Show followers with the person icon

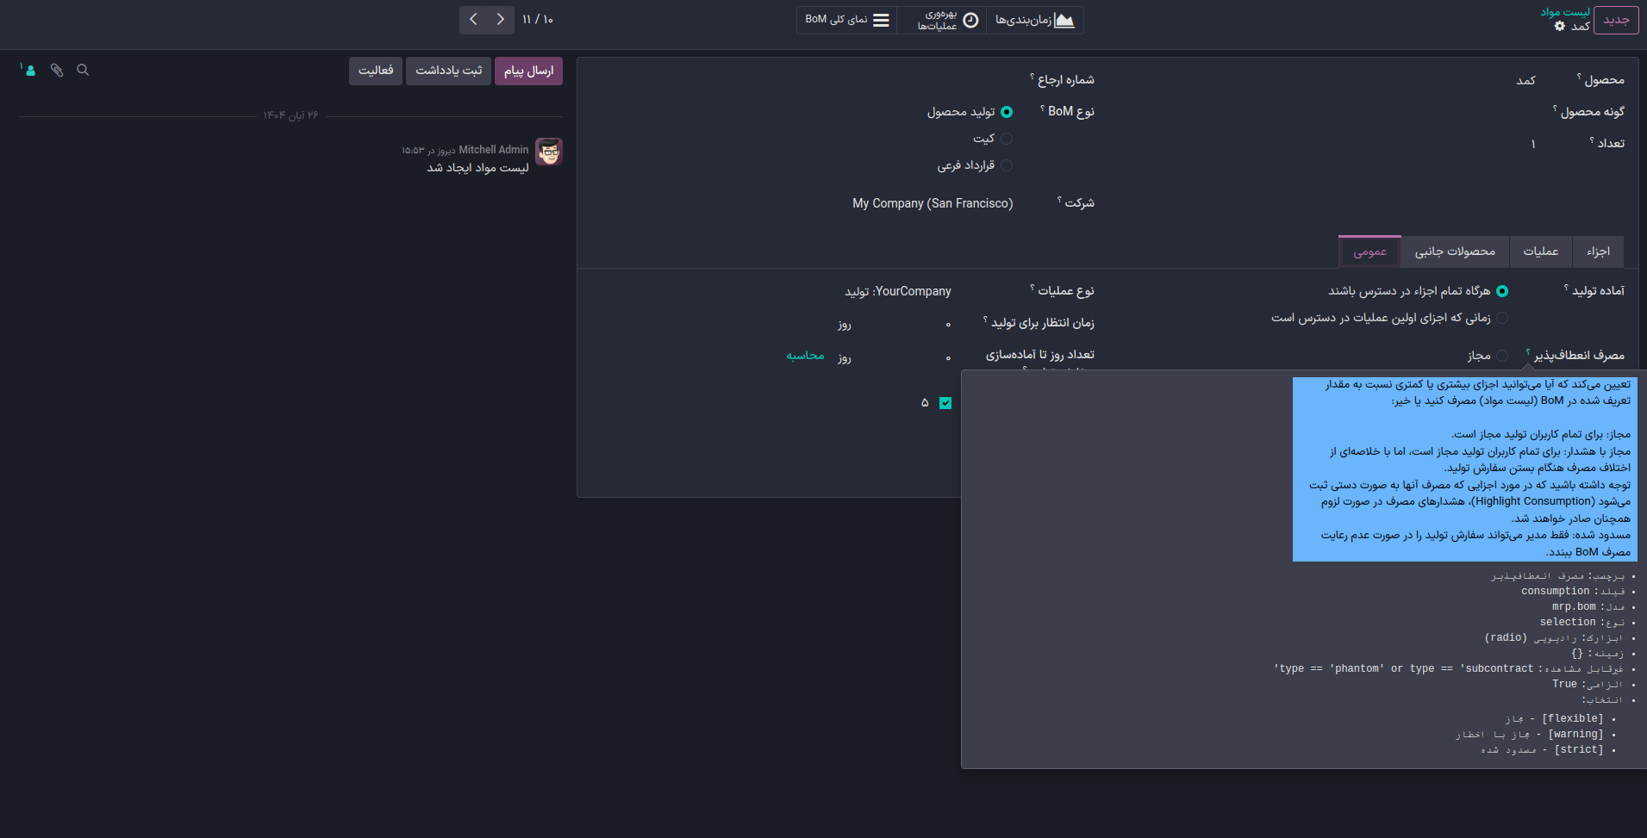tap(29, 70)
